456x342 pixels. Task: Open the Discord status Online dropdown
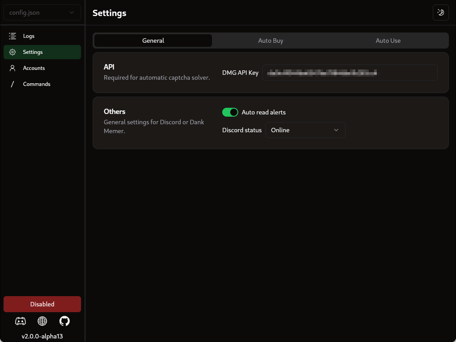point(305,130)
